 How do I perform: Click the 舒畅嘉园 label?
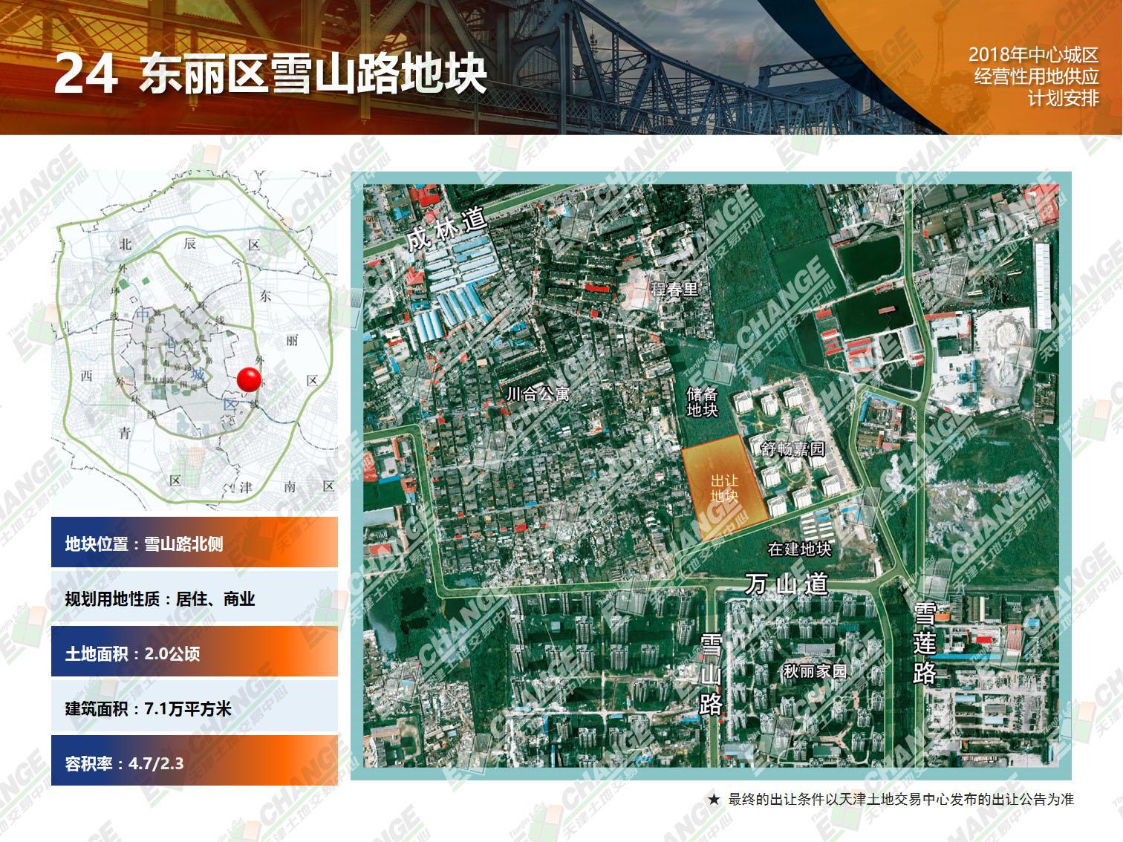click(792, 449)
